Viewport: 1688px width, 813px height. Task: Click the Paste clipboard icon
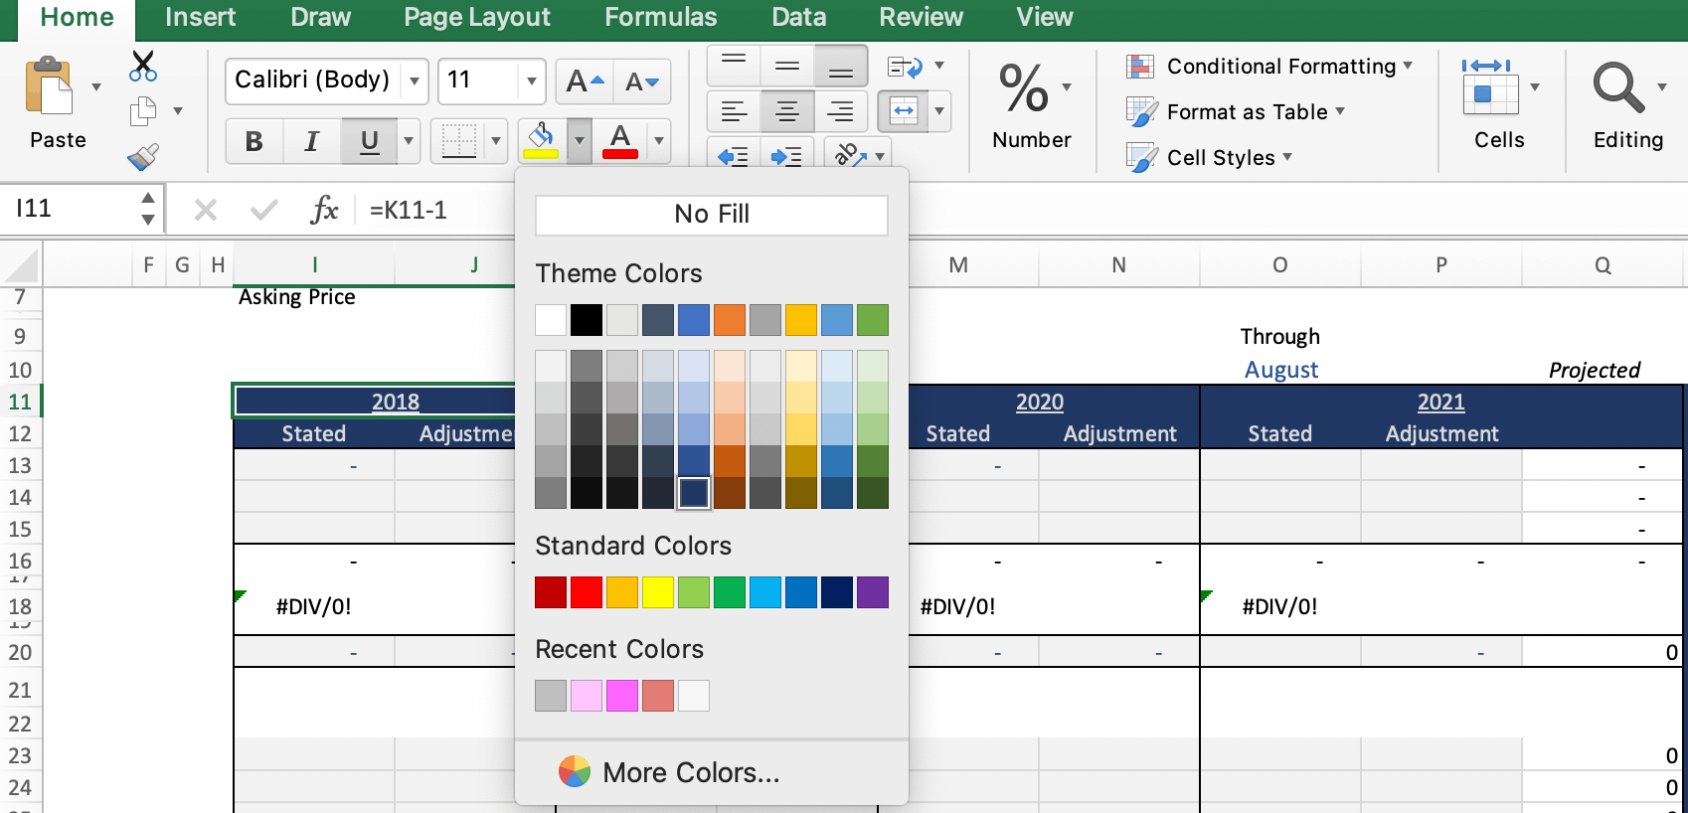tap(49, 87)
